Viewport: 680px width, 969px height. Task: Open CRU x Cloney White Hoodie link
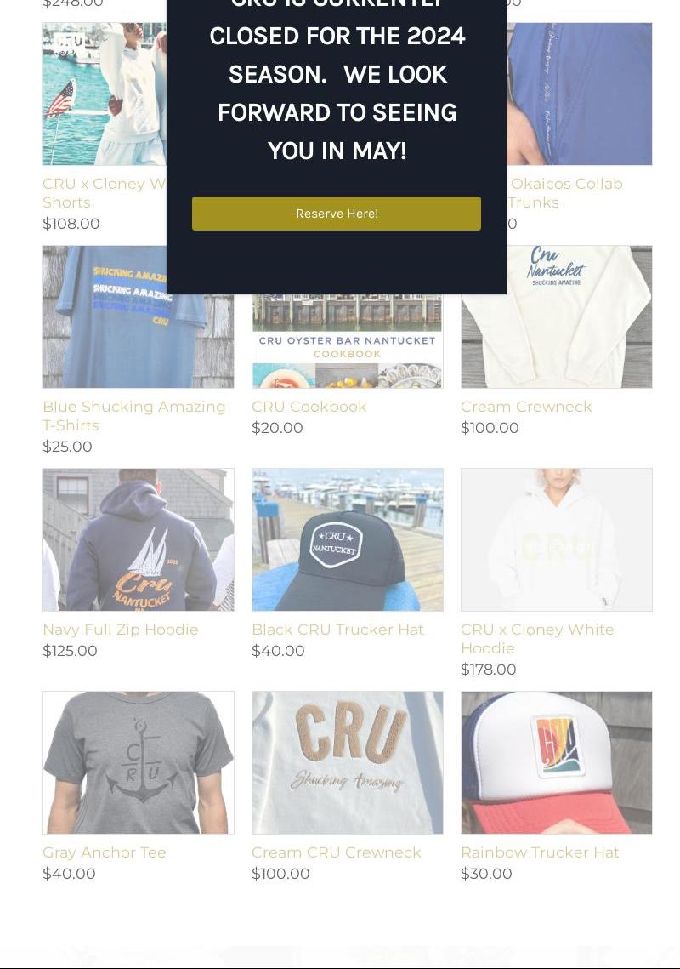(537, 638)
